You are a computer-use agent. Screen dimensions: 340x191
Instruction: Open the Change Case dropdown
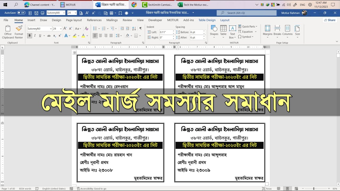coord(78,28)
